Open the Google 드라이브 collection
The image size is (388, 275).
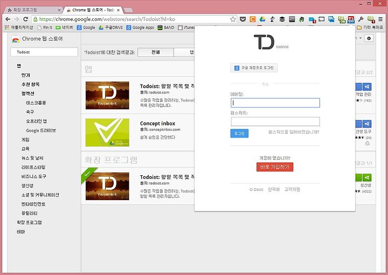tap(41, 130)
